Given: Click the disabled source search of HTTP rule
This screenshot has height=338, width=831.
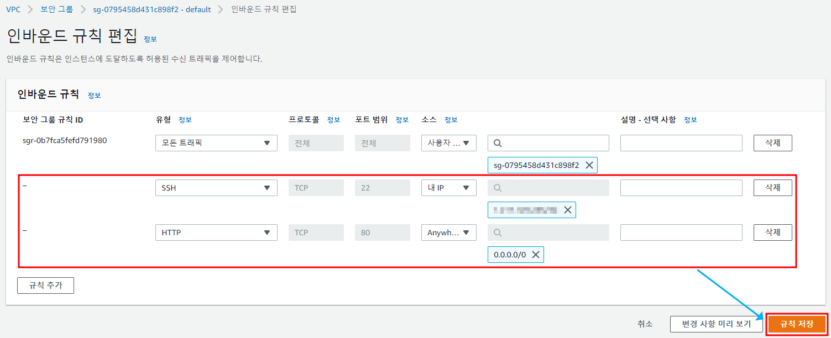Looking at the screenshot, I should point(548,233).
